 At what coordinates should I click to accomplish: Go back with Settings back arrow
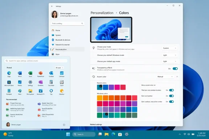click(x=52, y=6)
